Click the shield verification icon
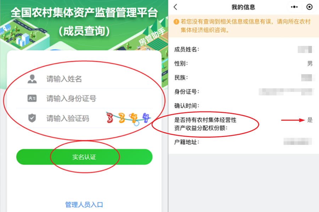Viewport: 319px width, 212px height. tap(32, 118)
